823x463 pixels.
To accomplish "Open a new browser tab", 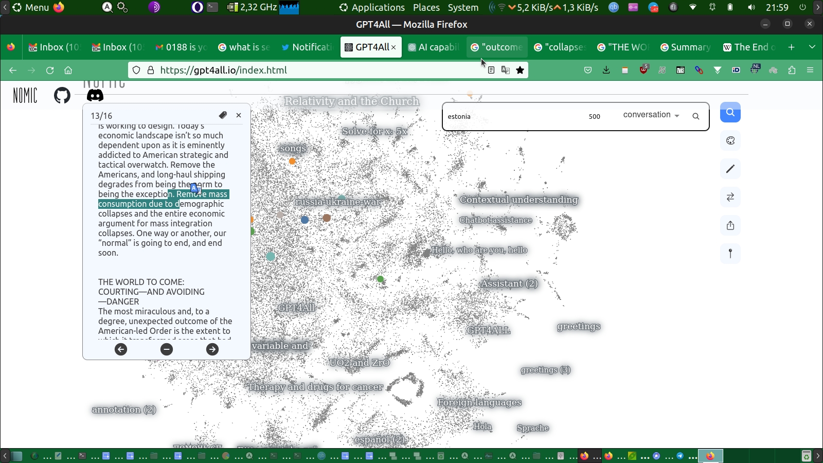I will point(792,47).
